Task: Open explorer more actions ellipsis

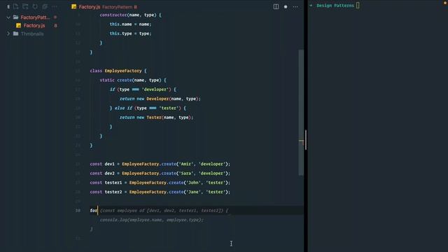Action: 55,6
